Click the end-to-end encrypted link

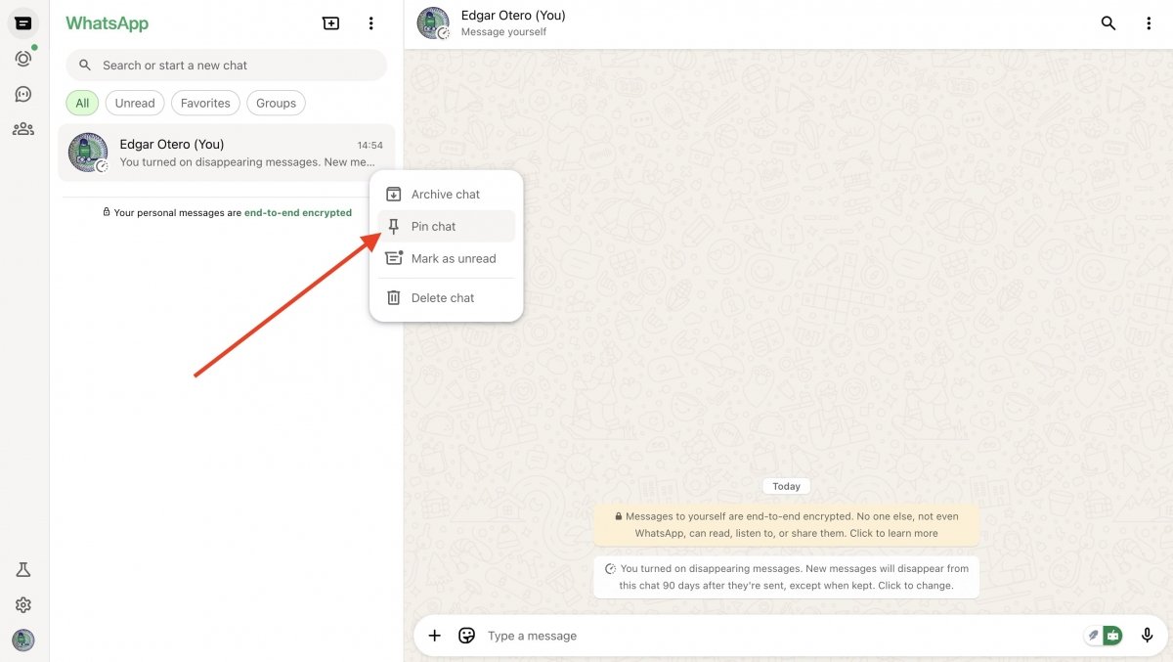(298, 212)
